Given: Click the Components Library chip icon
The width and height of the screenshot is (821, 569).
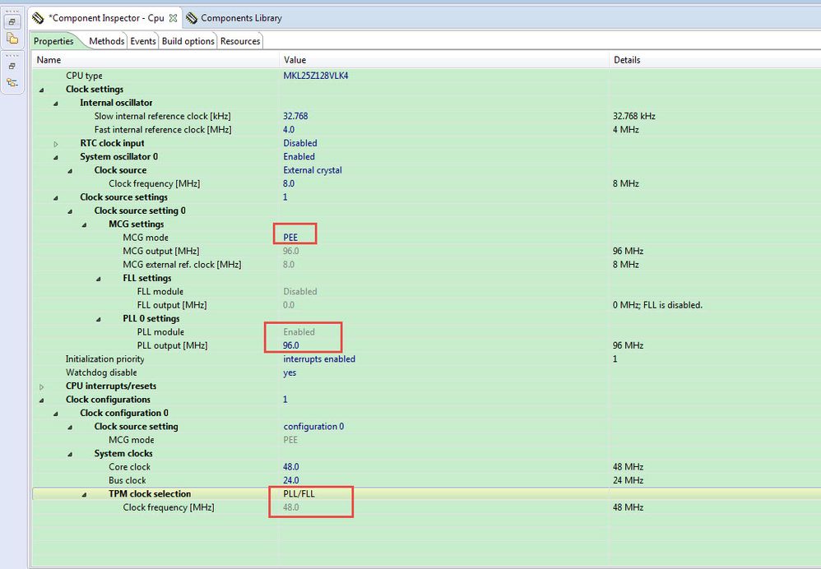Looking at the screenshot, I should pyautogui.click(x=192, y=18).
